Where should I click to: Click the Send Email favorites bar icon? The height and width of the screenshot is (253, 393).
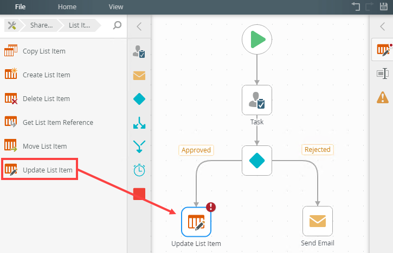click(x=139, y=76)
